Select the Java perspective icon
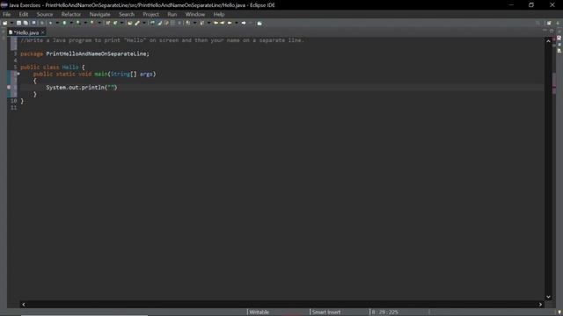 tap(558, 23)
